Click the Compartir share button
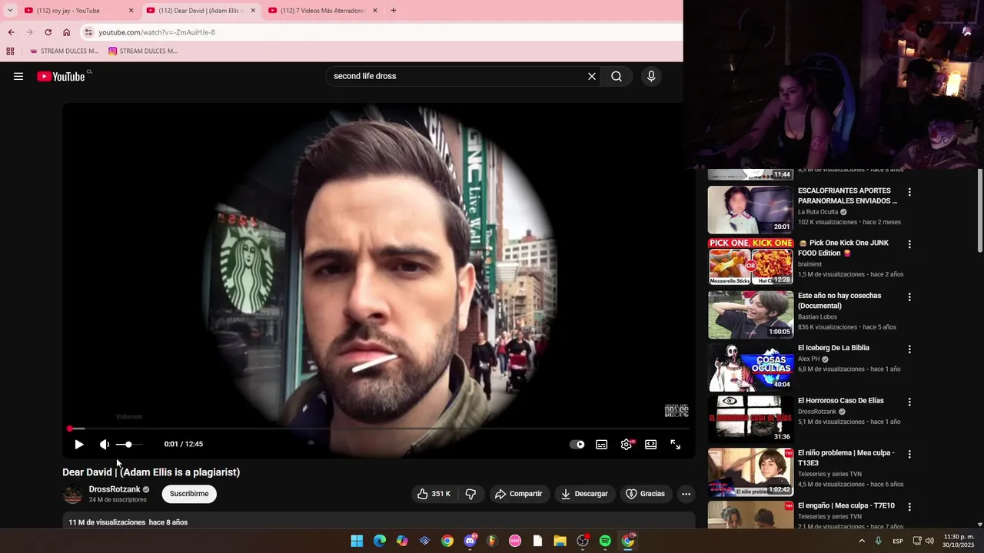984x553 pixels. point(519,494)
